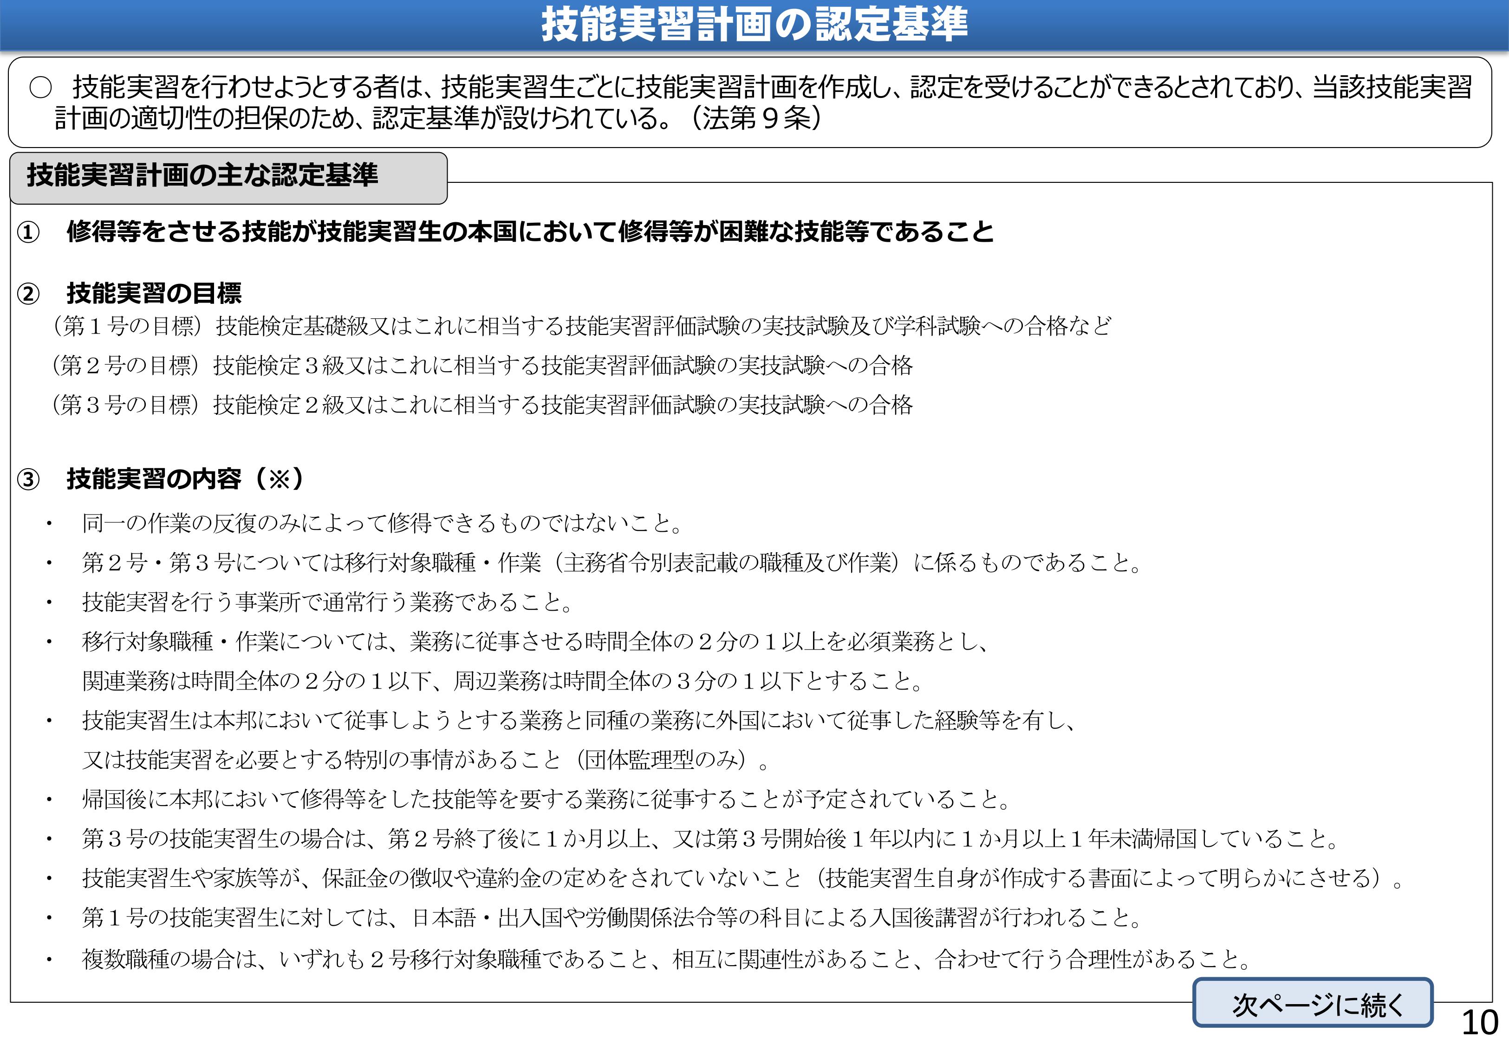Click circled number ③ marker

(x=28, y=479)
